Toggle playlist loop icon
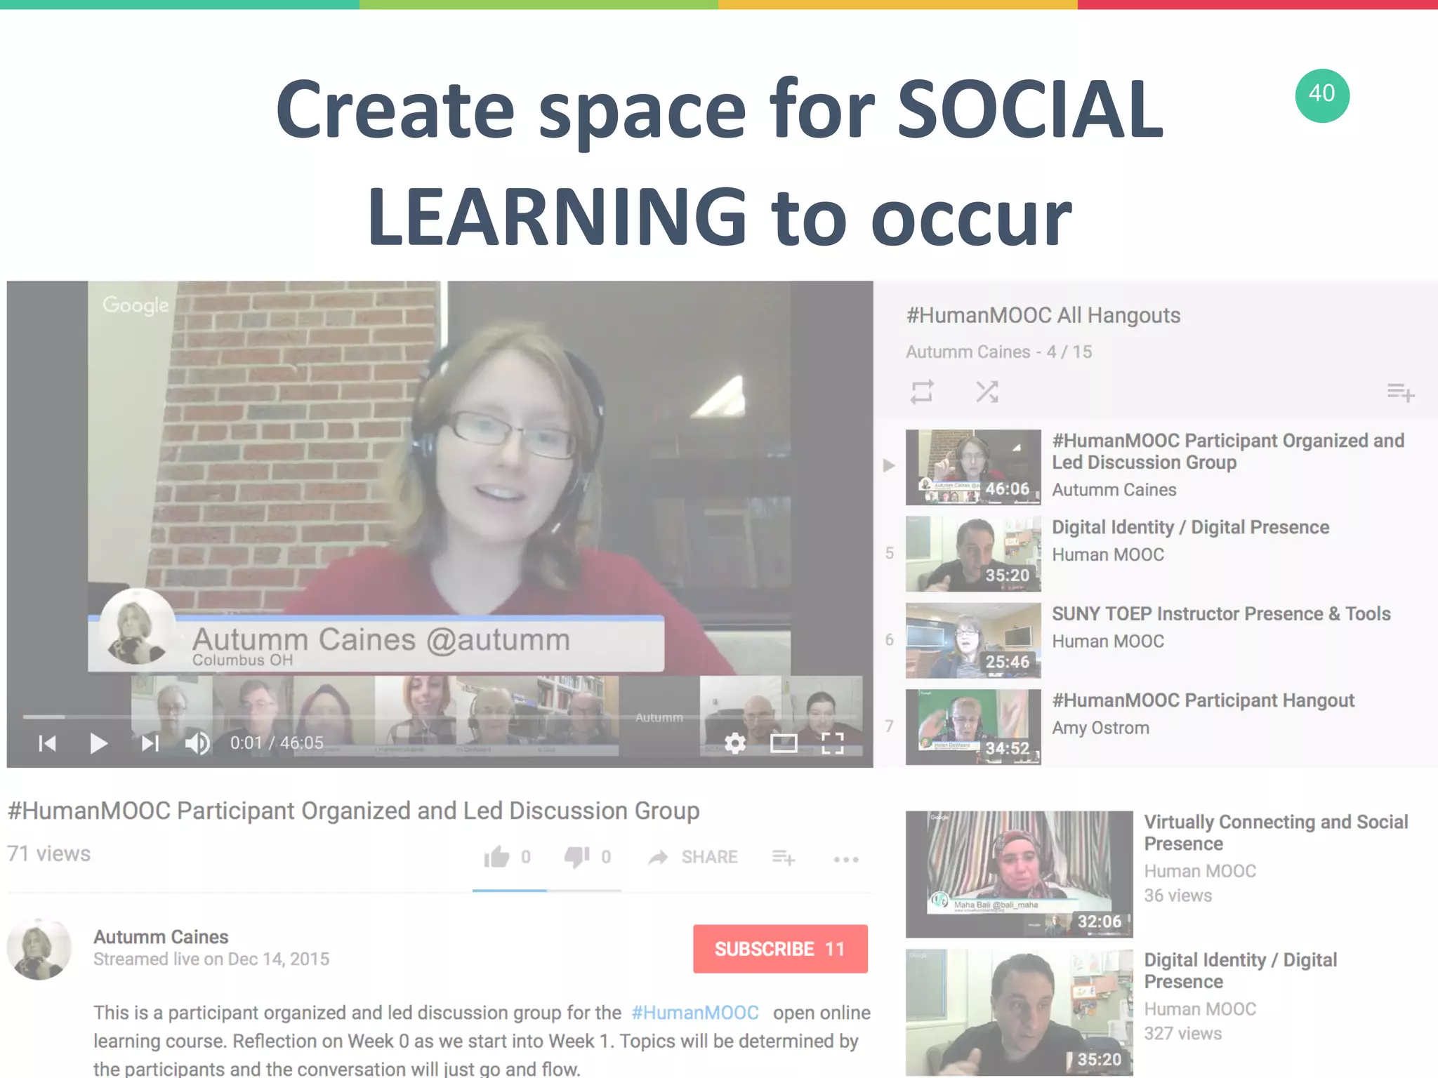Viewport: 1438px width, 1078px height. [922, 392]
